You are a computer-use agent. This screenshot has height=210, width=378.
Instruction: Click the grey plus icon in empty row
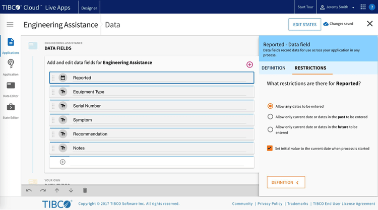tap(62, 162)
